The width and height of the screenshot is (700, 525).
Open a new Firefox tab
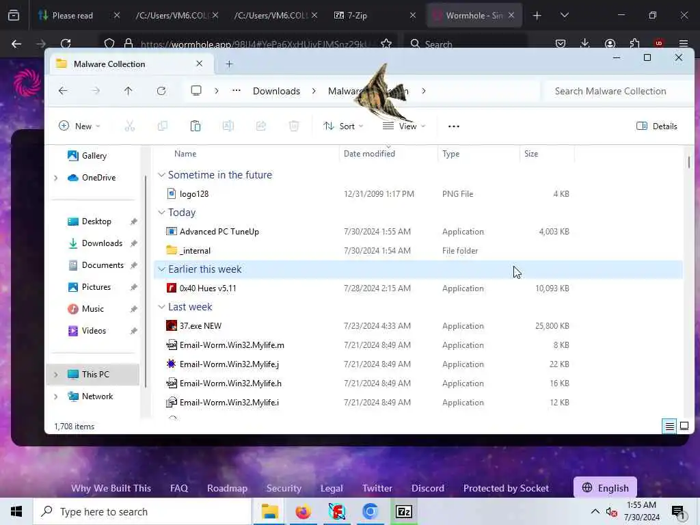[x=537, y=16]
